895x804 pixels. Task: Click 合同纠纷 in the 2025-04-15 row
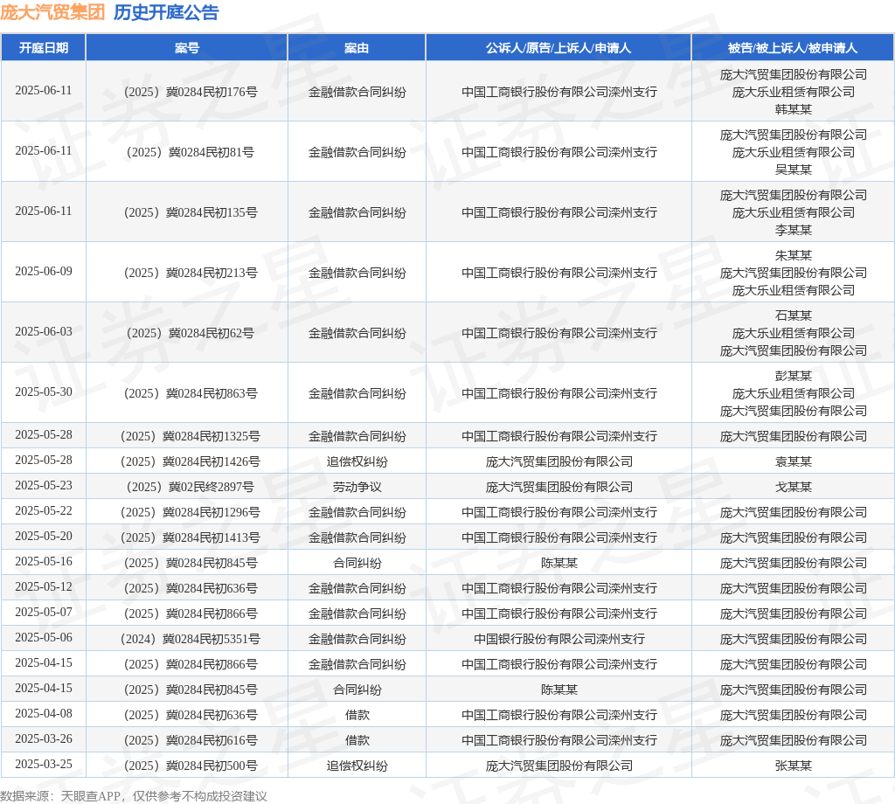tap(357, 690)
